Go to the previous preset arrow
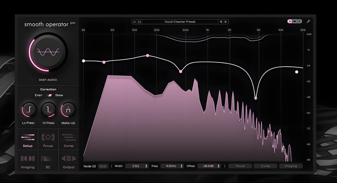 [x=221, y=22]
